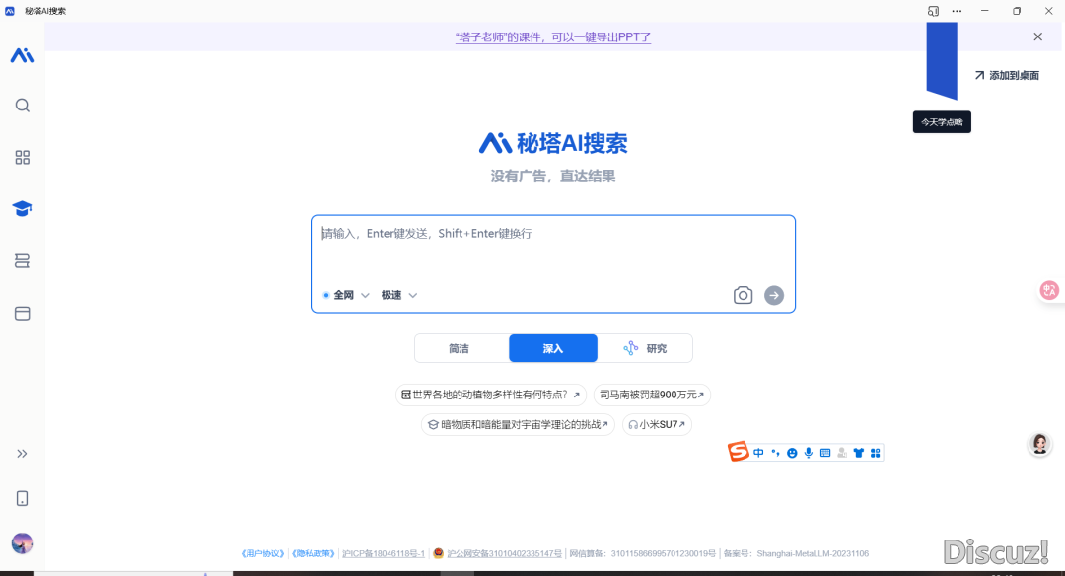Toggle punctuation mode in IME bar

point(775,453)
